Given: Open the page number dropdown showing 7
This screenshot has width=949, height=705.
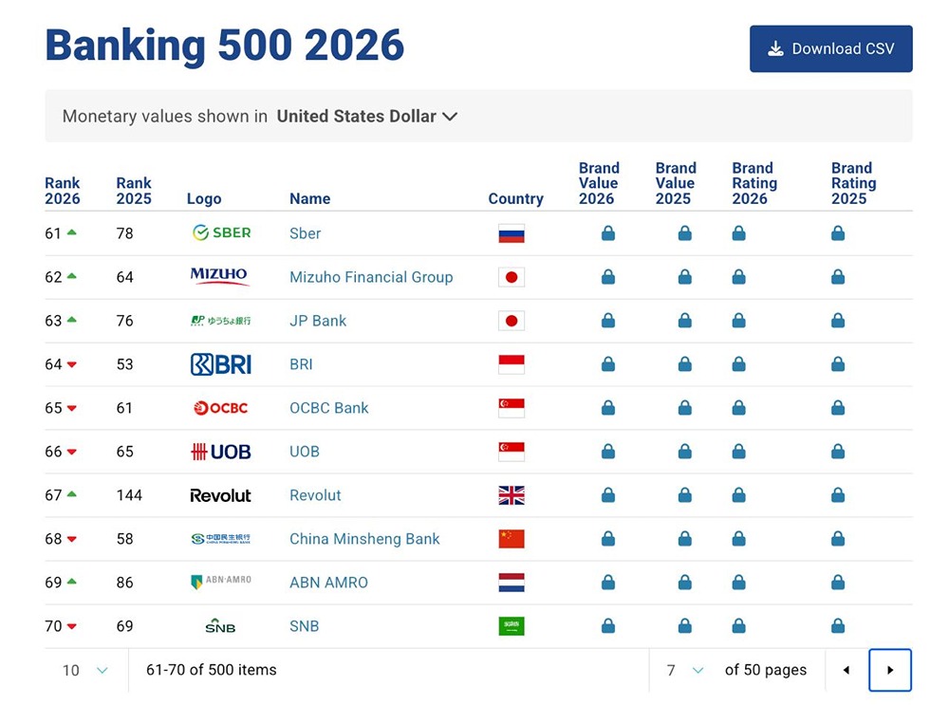Looking at the screenshot, I should pos(685,671).
